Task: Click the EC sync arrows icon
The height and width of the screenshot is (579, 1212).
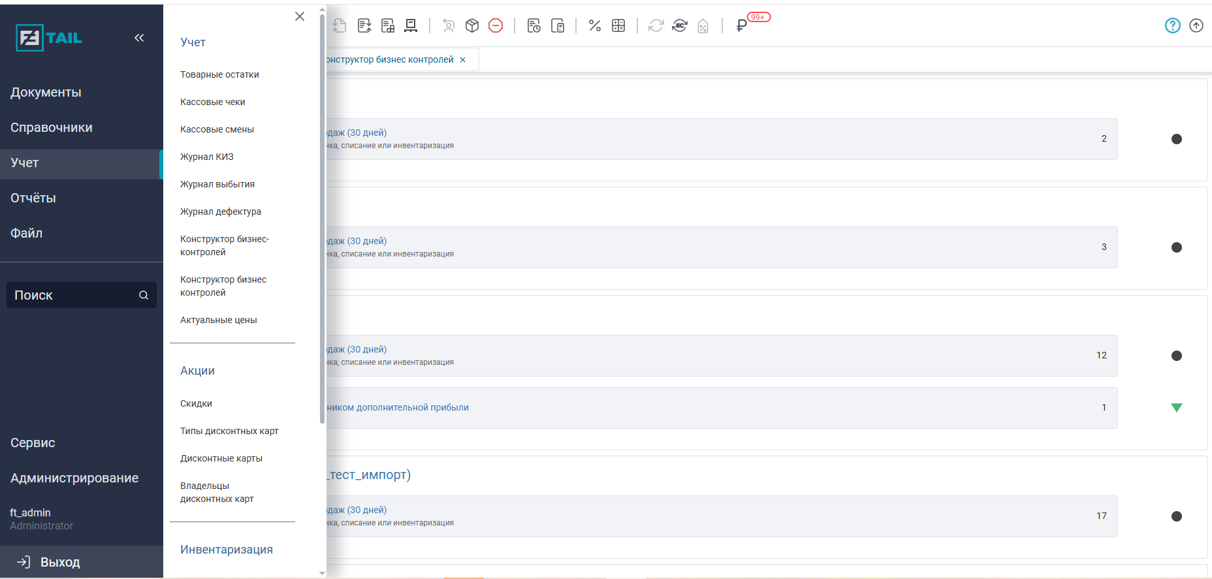Action: coord(680,25)
